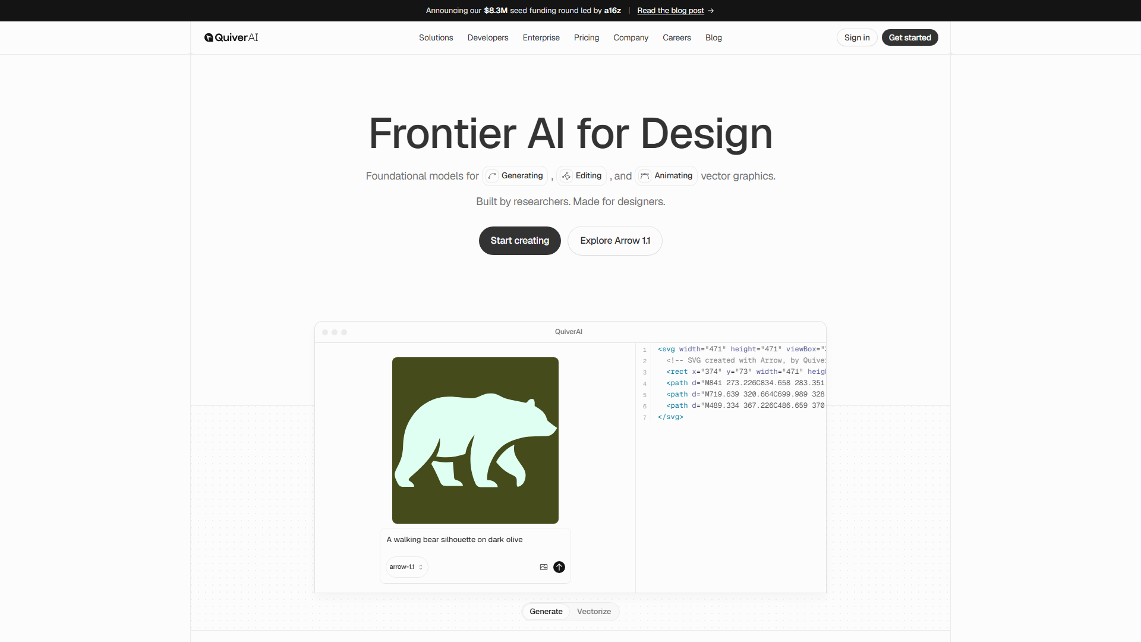Open the Developers menu

488,37
